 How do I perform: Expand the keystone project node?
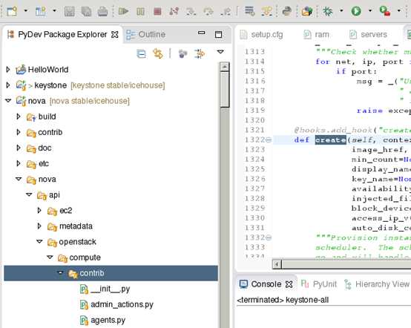8,85
